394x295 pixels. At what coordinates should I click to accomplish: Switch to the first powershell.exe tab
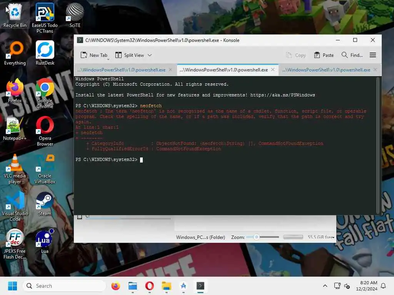coord(122,70)
